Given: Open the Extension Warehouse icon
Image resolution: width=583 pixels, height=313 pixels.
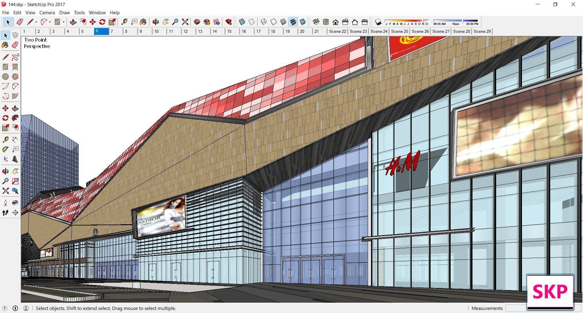Looking at the screenshot, I should click(x=207, y=22).
